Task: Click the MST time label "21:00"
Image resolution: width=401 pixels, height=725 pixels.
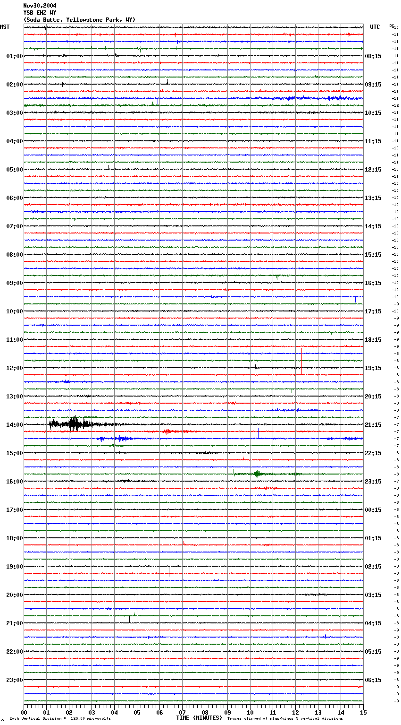Action: click(x=15, y=623)
